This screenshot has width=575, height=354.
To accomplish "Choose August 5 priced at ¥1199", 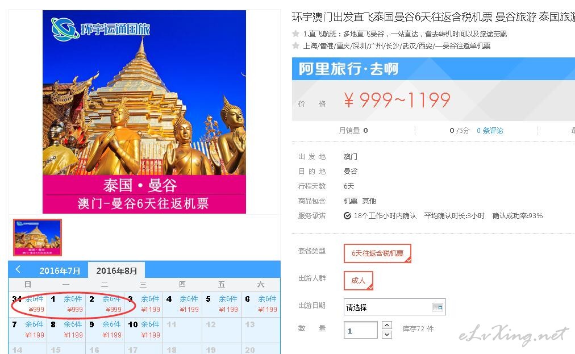I will click(x=221, y=304).
